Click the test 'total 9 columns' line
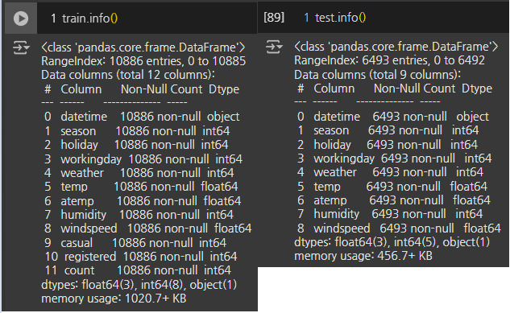Viewport: 510px width, 313px height. (377, 75)
